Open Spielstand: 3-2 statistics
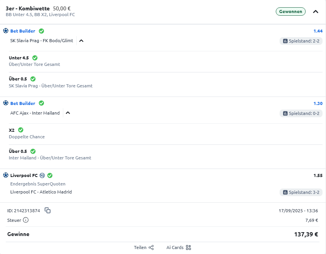 pos(301,192)
